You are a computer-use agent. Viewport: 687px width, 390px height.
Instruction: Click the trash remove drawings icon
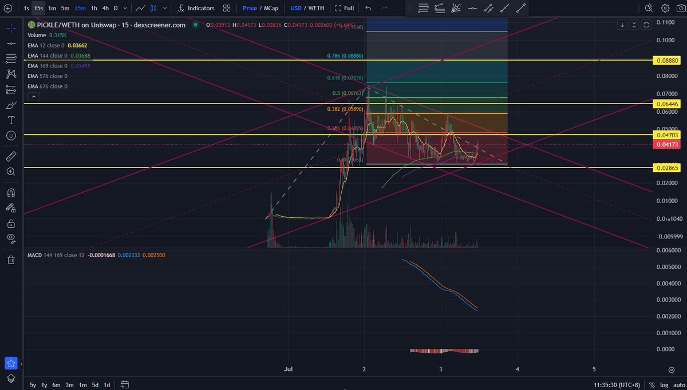(x=11, y=260)
